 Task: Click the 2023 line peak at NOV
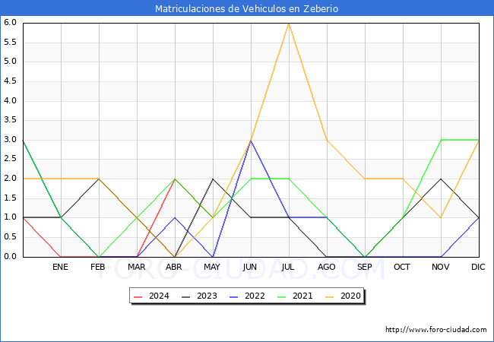[x=441, y=179]
